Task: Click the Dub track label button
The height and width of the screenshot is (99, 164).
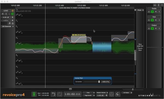Action: click(154, 17)
